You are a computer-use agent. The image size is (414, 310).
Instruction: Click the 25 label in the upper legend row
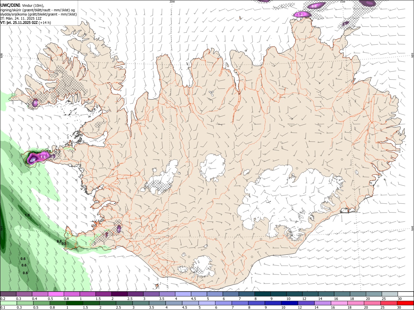point(384,299)
